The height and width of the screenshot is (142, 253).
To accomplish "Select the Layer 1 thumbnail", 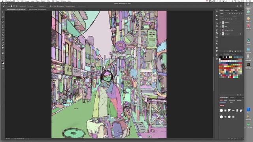I will [223, 26].
